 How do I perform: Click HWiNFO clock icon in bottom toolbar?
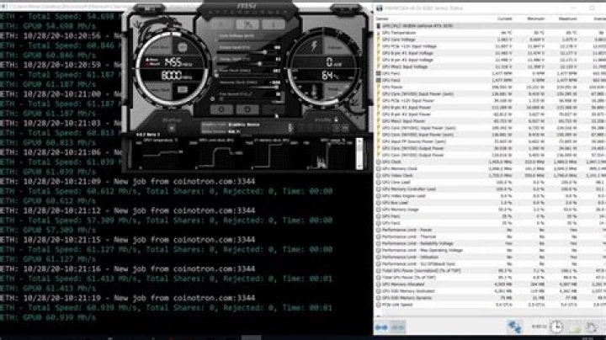556,327
